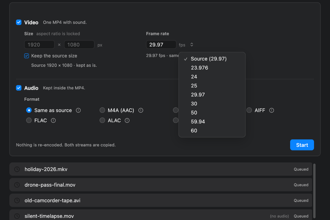
Task: Click the silent-timelapse.mov file name
Action: point(49,216)
